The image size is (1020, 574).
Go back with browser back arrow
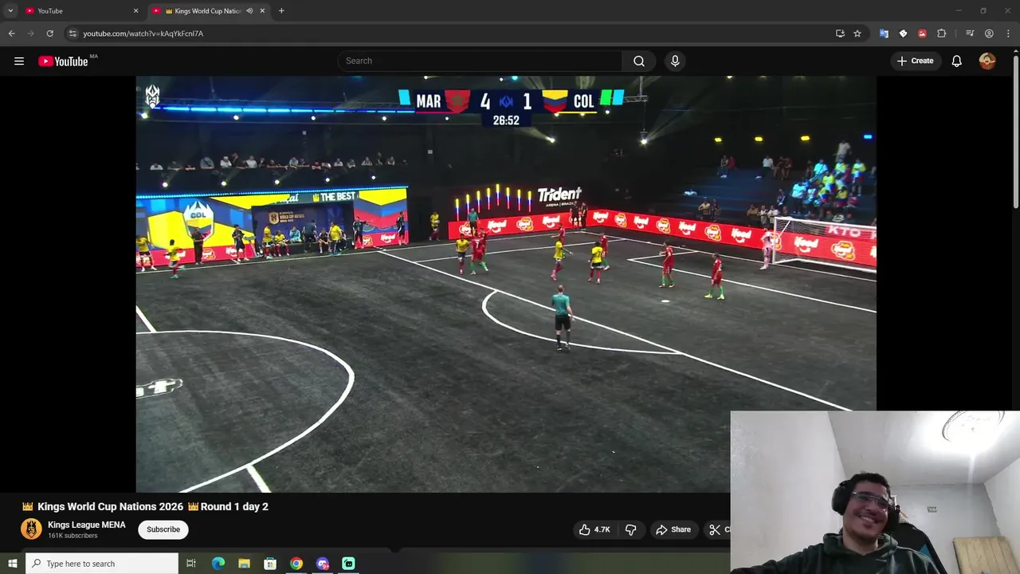pyautogui.click(x=11, y=33)
